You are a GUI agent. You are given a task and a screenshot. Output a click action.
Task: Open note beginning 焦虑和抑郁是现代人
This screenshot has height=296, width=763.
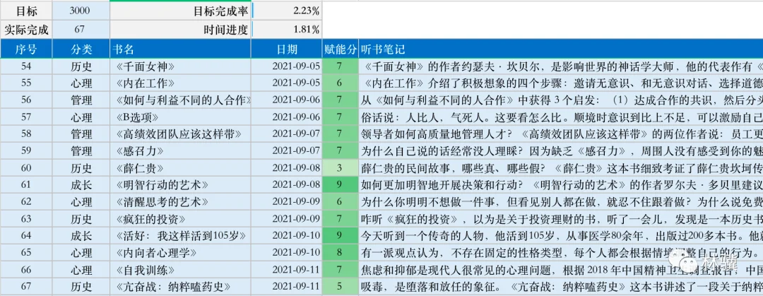click(x=560, y=270)
